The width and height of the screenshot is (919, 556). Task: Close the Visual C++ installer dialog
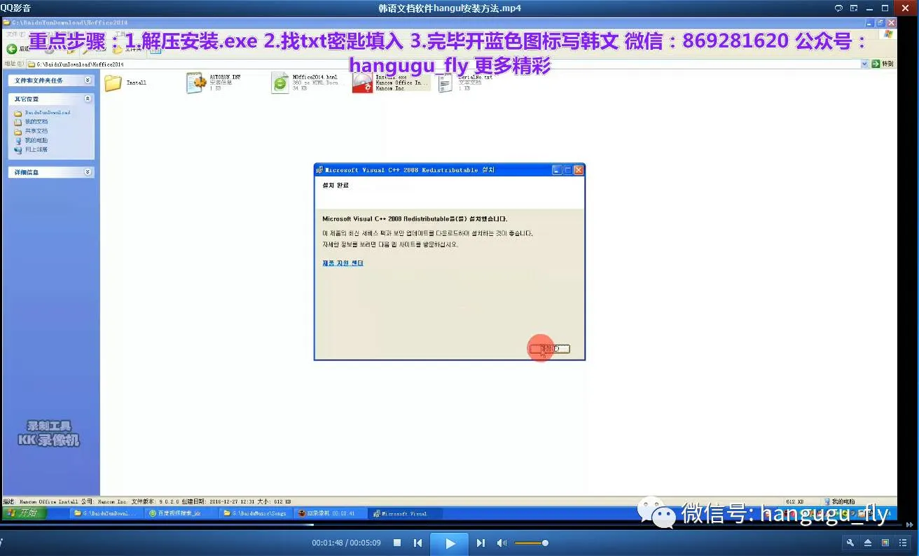tap(579, 170)
